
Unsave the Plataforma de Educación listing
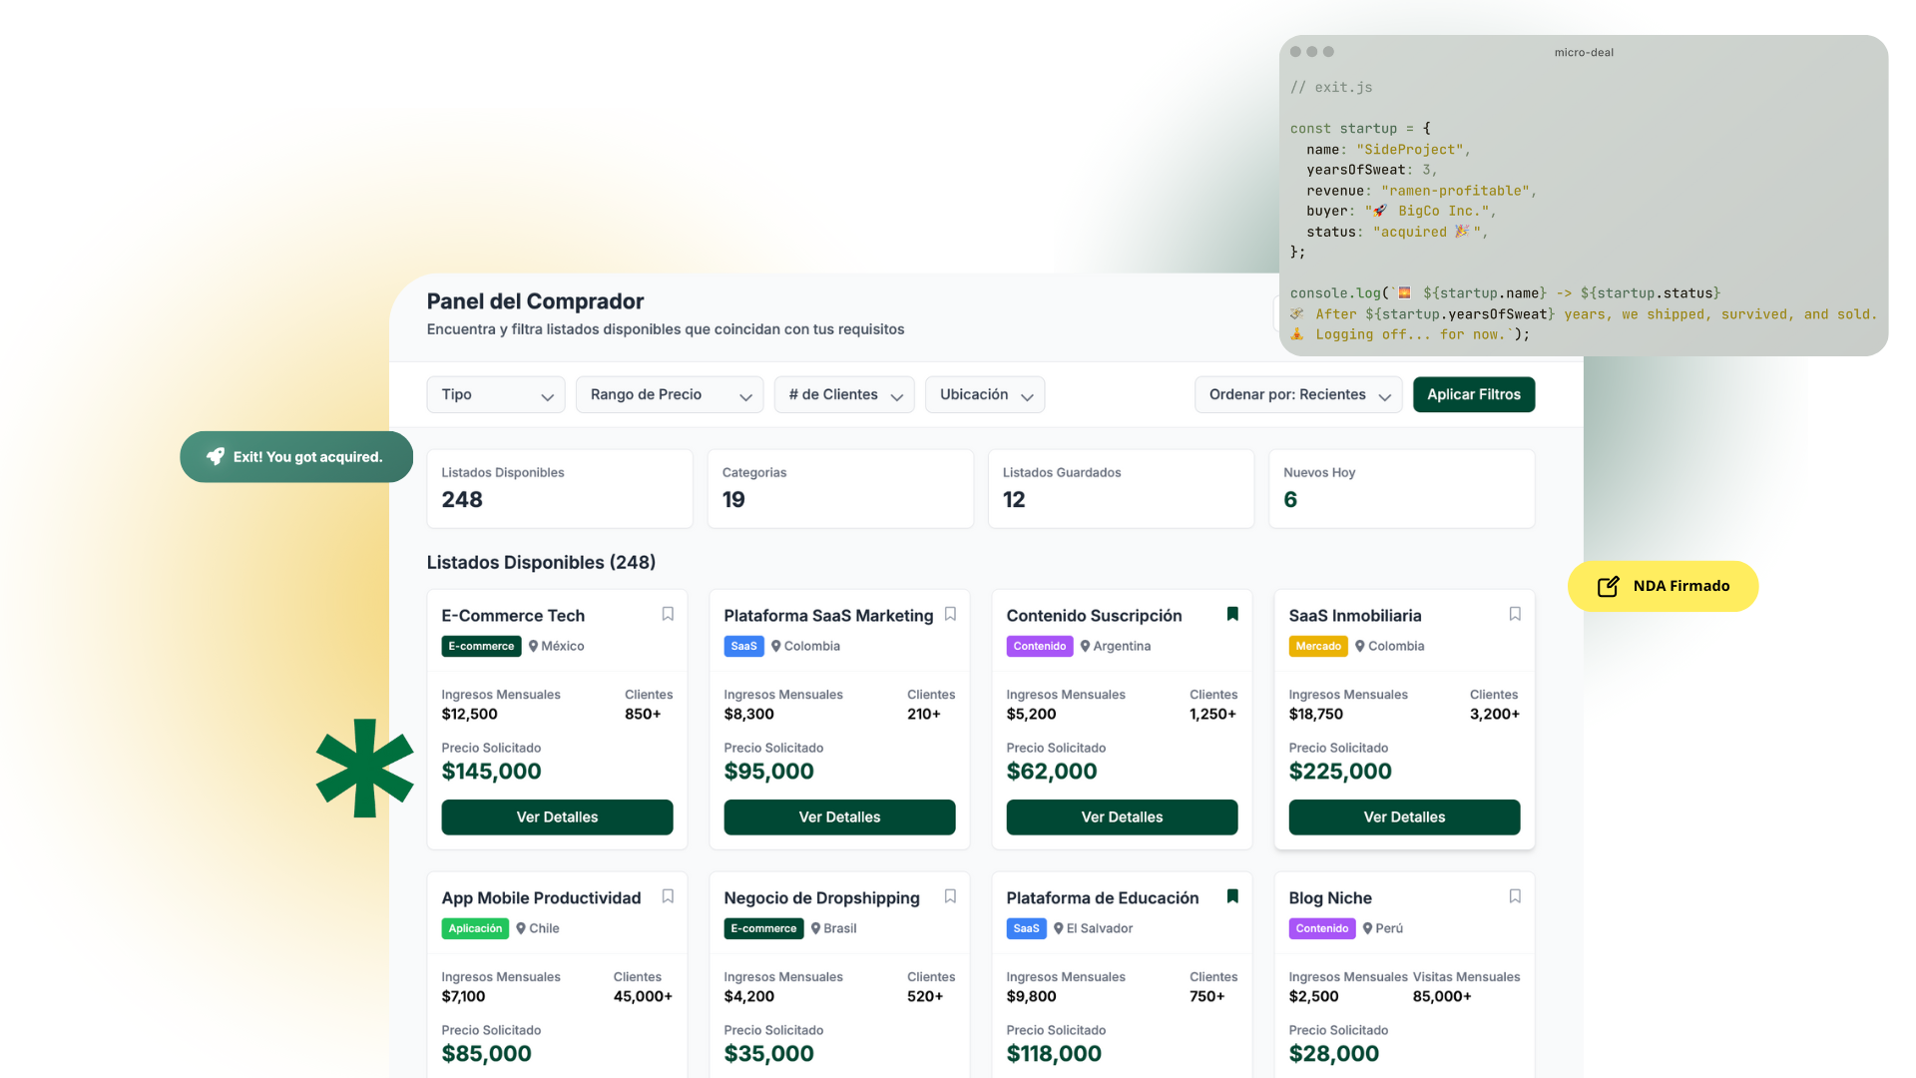tap(1232, 896)
